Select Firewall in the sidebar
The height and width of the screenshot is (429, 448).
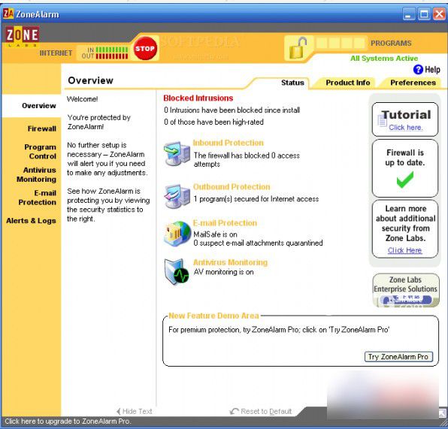41,128
